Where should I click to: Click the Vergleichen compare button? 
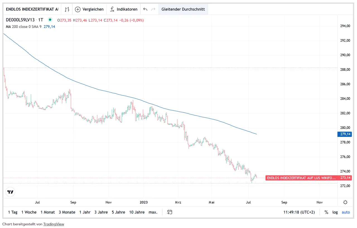[89, 9]
